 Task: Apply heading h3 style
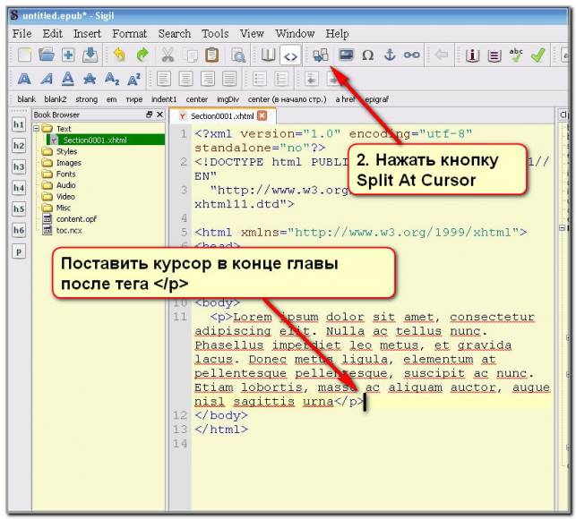(x=19, y=167)
